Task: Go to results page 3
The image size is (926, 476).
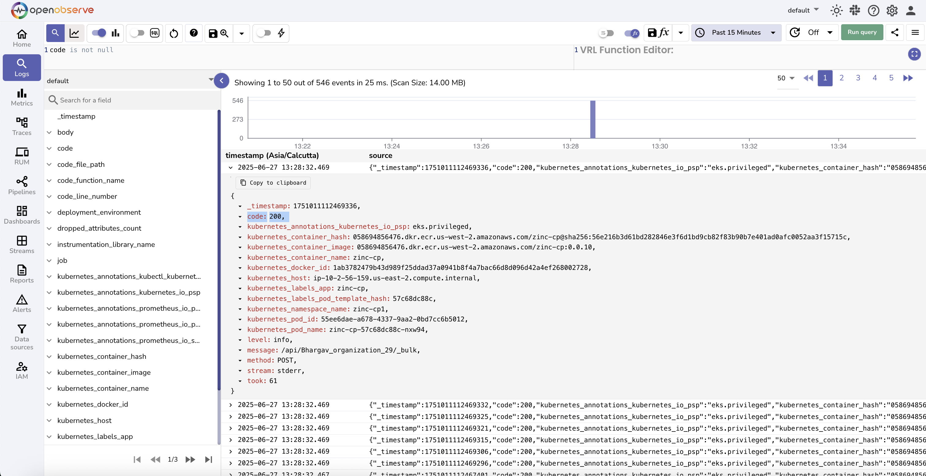Action: [858, 78]
